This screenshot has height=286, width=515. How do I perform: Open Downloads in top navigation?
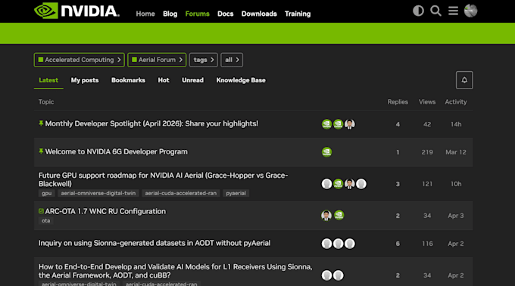pos(259,14)
